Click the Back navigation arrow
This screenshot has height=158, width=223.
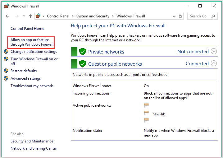(7, 16)
